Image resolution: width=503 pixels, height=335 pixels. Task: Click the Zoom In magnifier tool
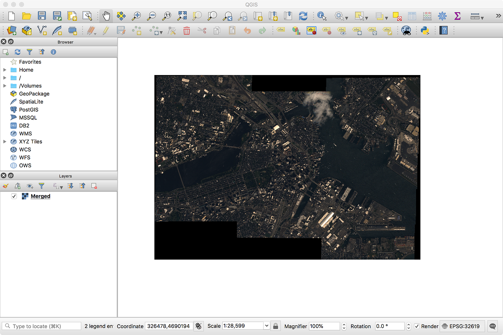[137, 16]
